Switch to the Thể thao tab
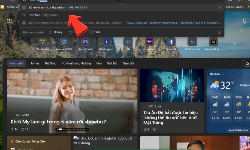Viewport: 250px width, 150px height. (x=50, y=63)
